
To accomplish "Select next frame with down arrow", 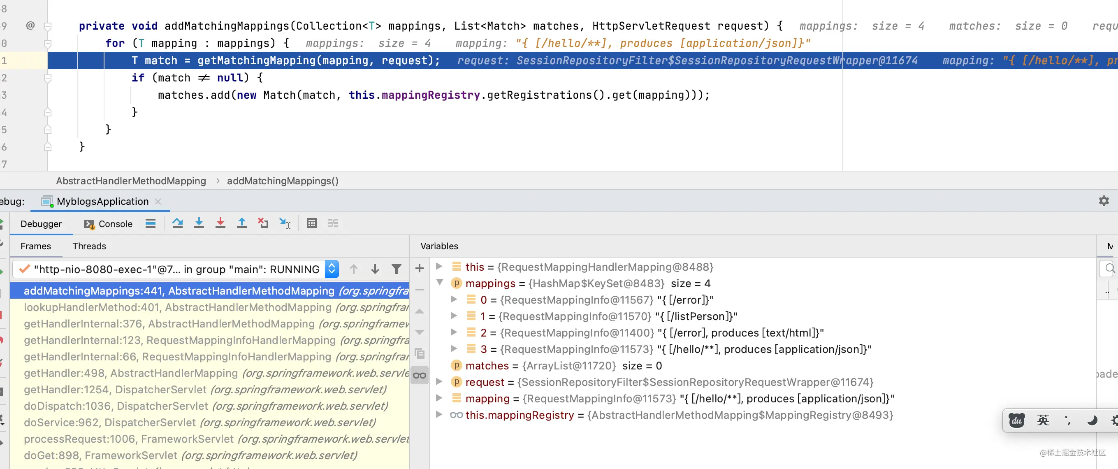I will [x=375, y=269].
